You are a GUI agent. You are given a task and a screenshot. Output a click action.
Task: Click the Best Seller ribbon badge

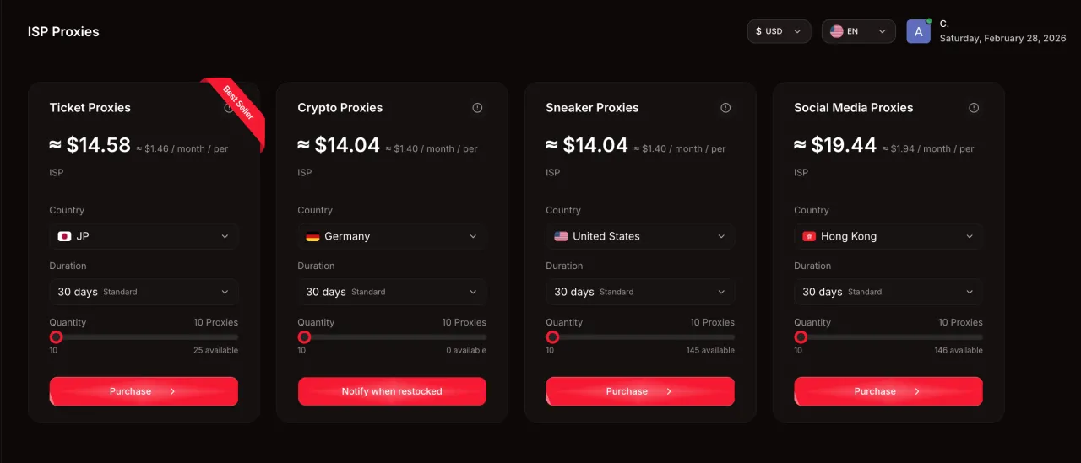(239, 103)
